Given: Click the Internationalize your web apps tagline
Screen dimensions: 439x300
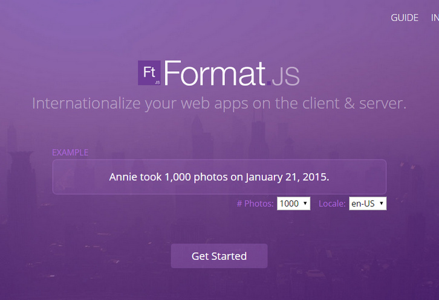Looking at the screenshot, I should pos(219,103).
